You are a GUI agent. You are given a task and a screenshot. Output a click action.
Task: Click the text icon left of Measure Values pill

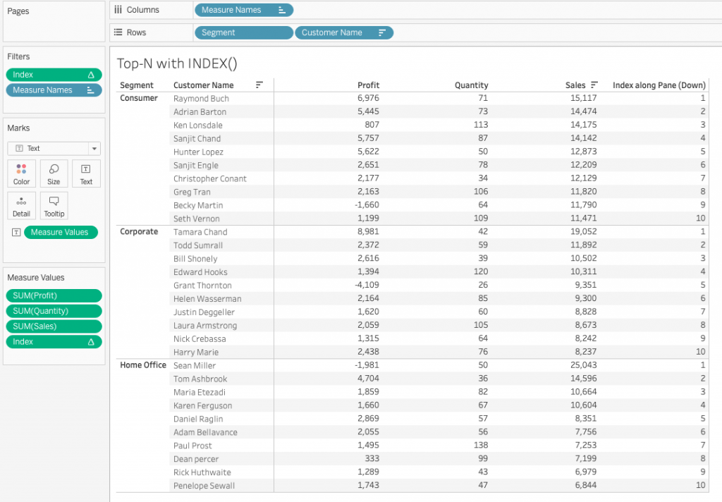pyautogui.click(x=16, y=233)
